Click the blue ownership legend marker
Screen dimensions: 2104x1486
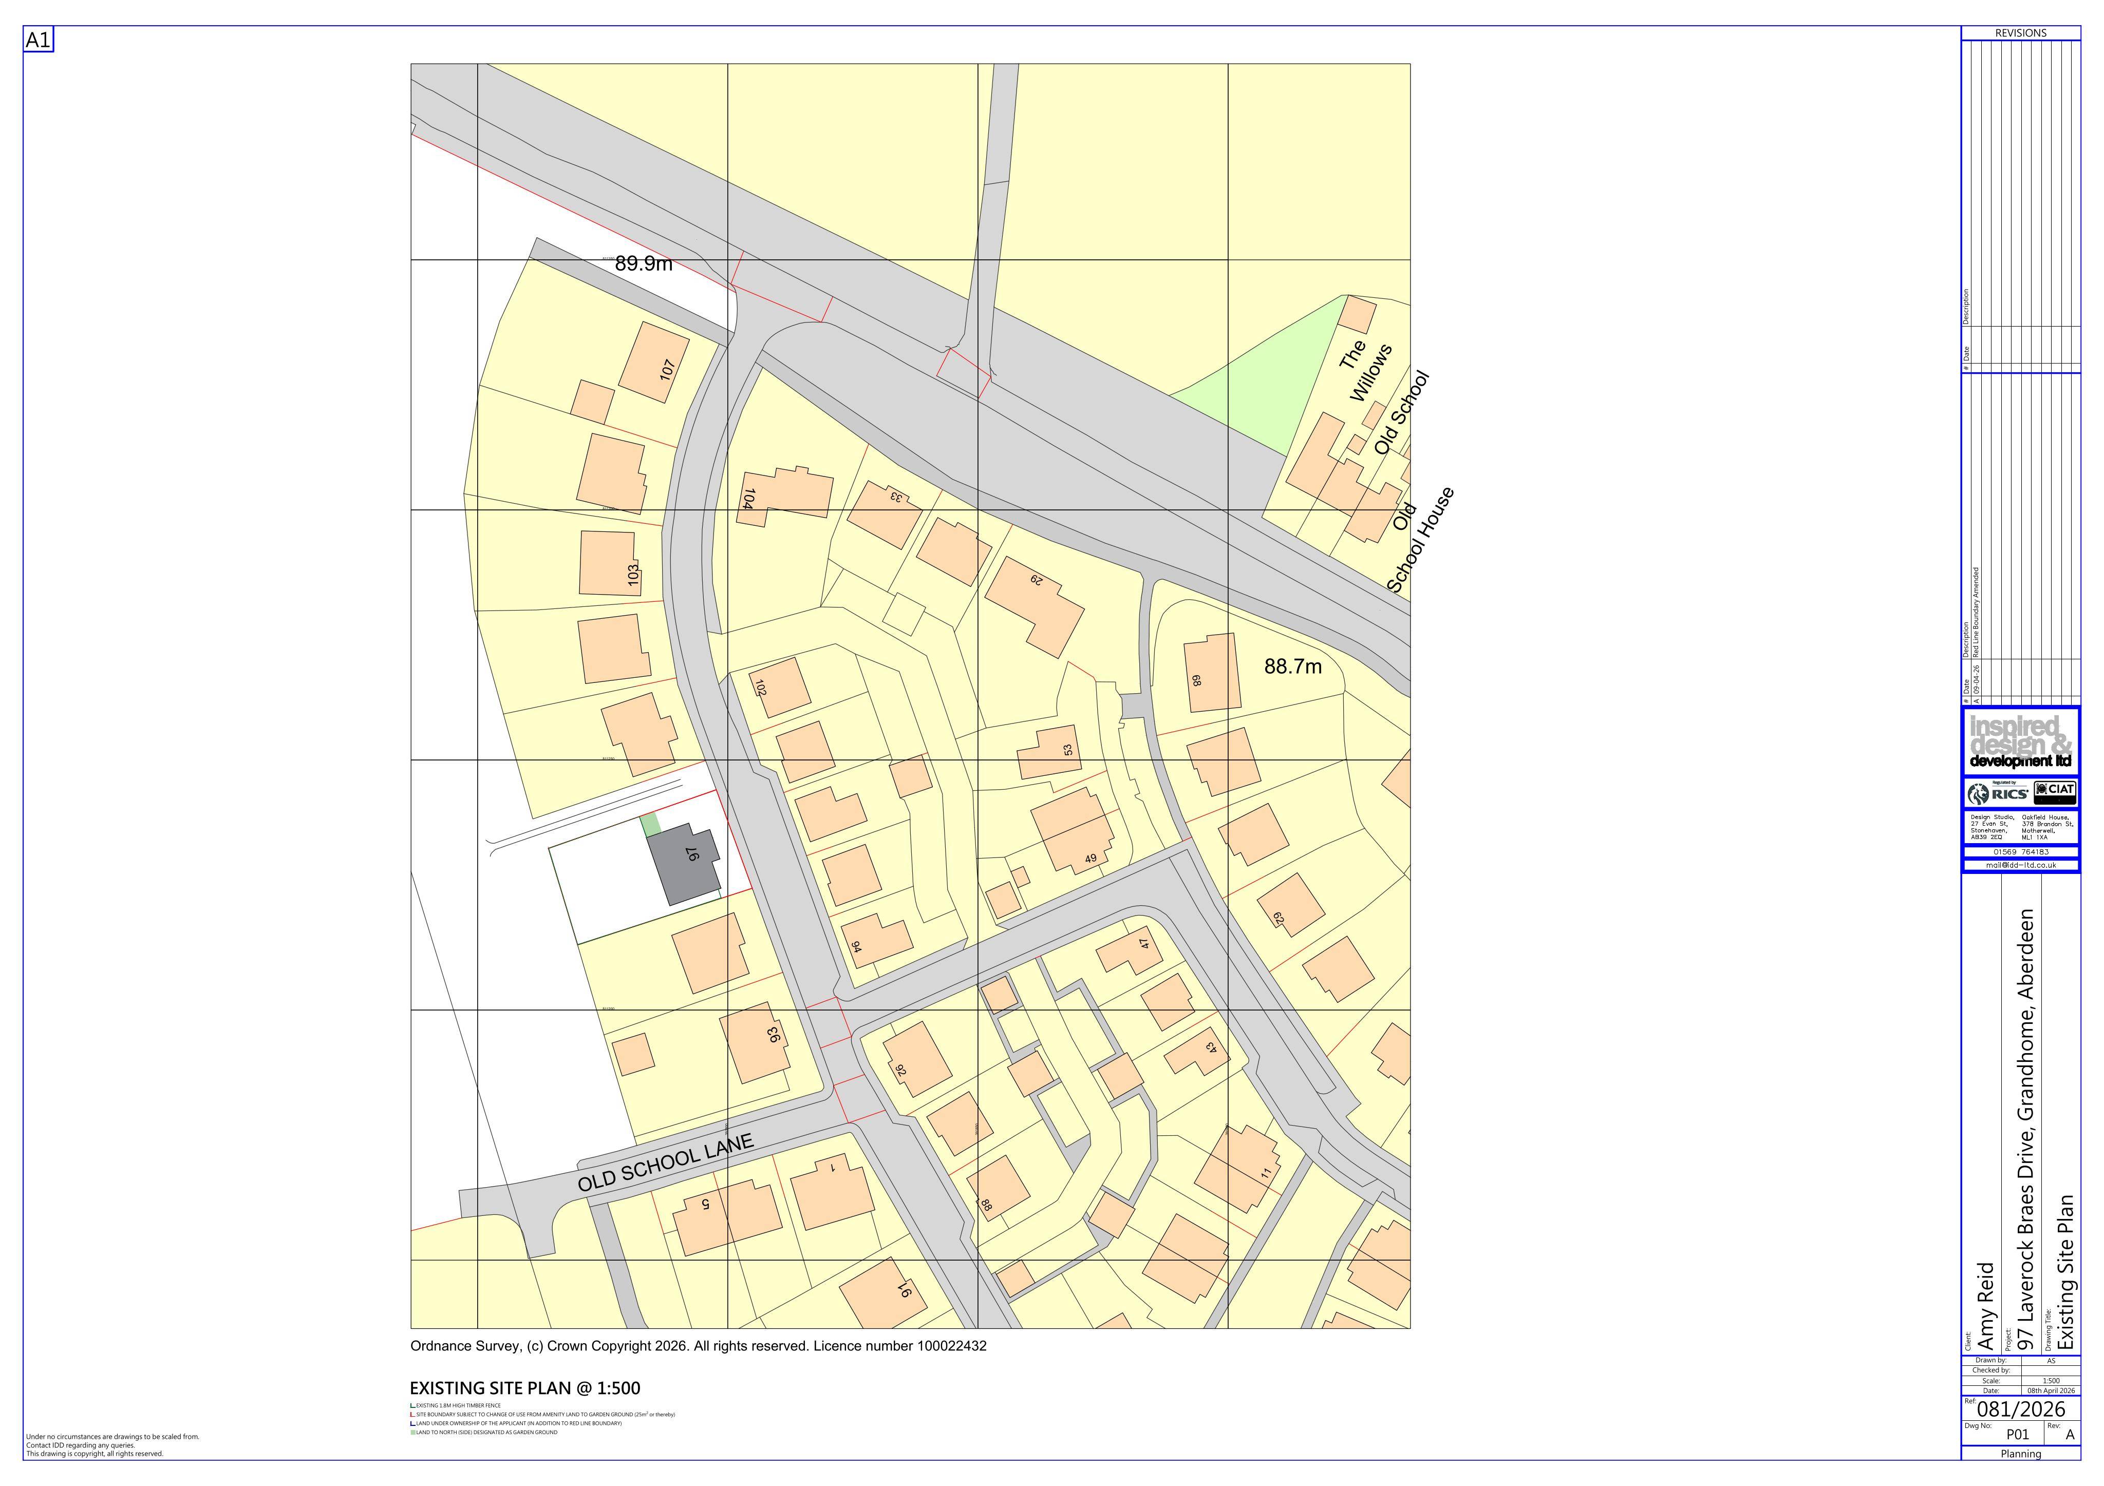[x=412, y=1424]
